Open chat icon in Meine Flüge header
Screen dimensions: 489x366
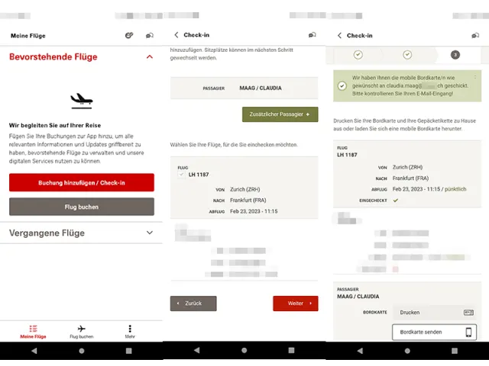pos(150,36)
